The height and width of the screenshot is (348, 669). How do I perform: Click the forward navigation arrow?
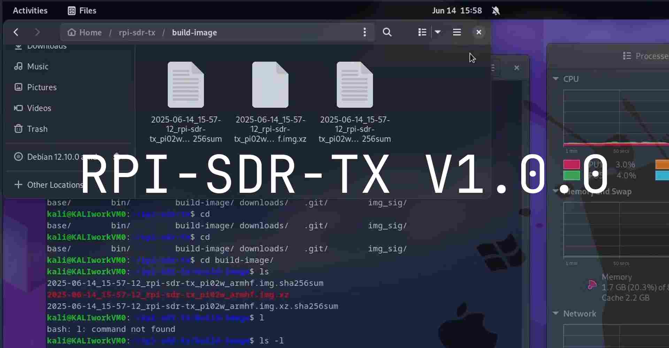pos(37,32)
